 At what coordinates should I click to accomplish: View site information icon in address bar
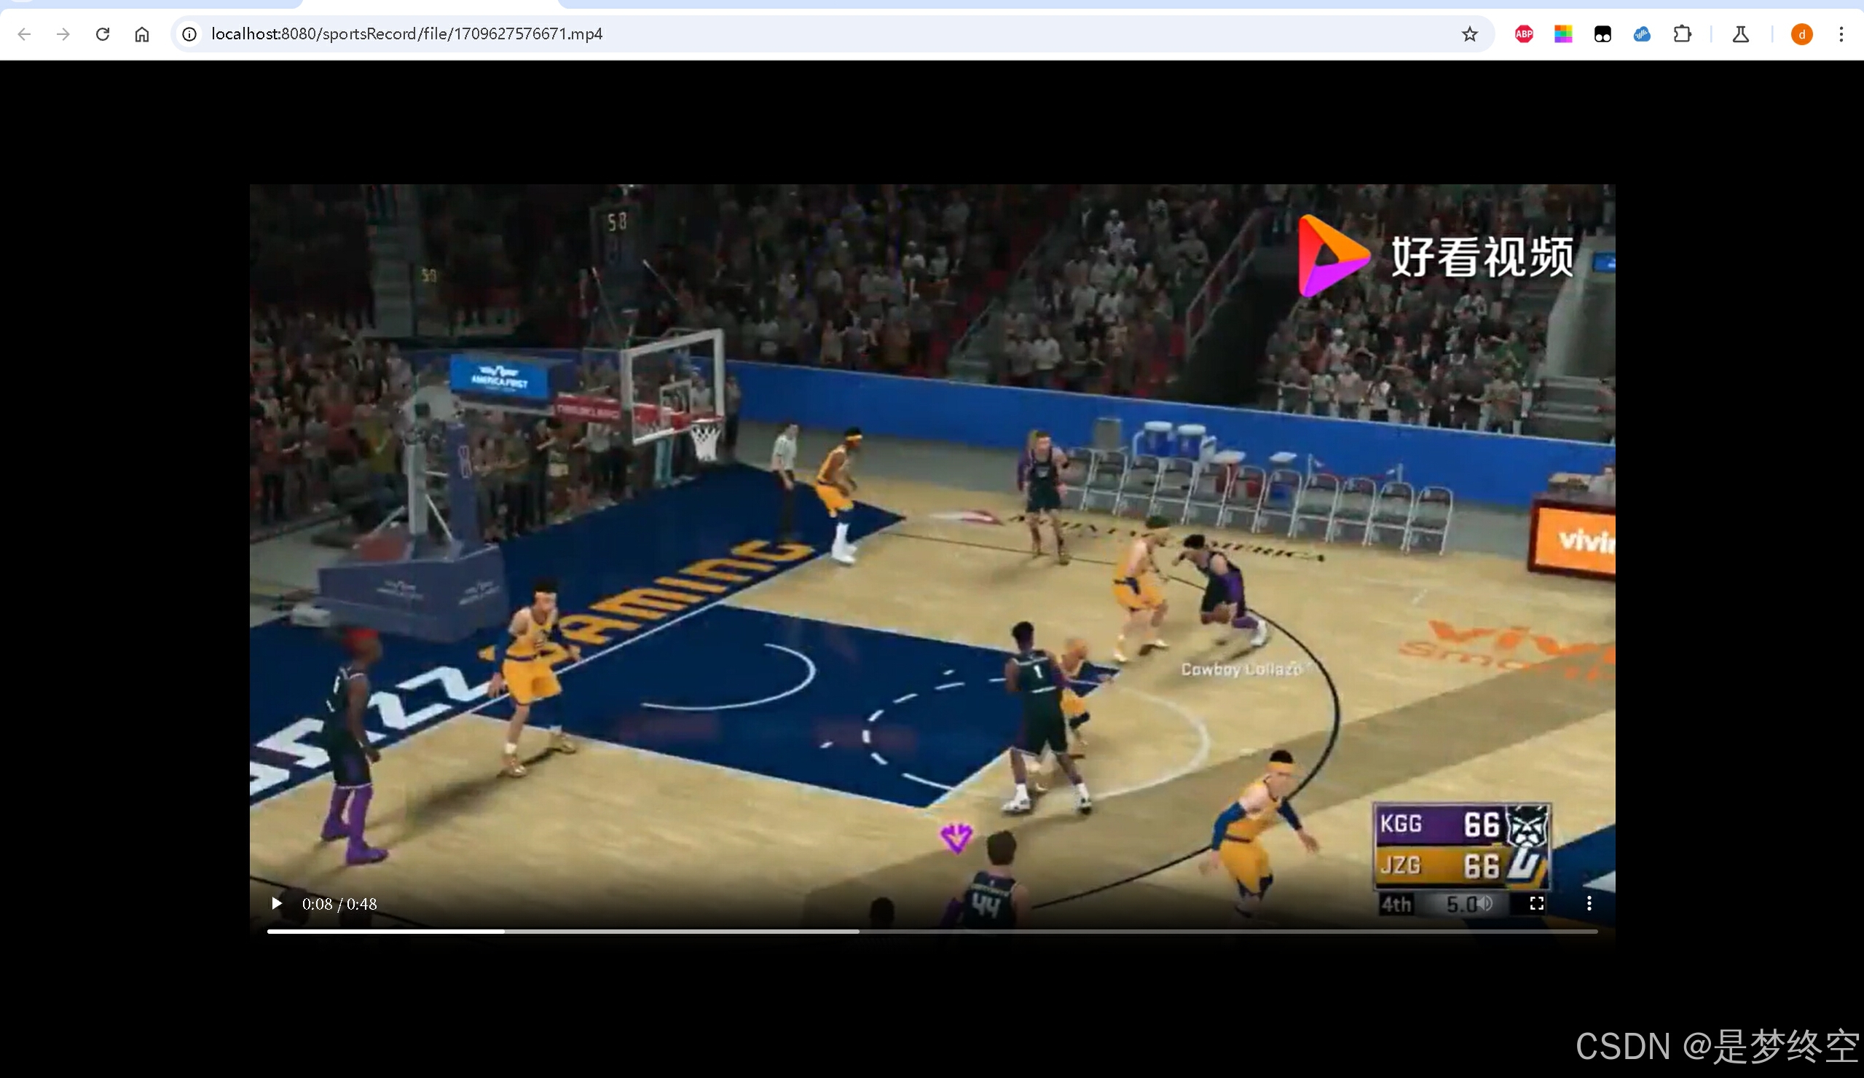189,34
